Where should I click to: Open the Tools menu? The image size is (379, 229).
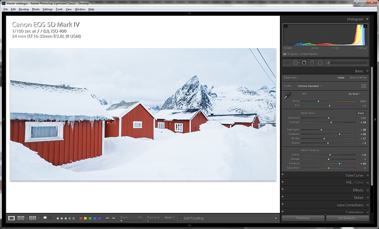pos(59,9)
